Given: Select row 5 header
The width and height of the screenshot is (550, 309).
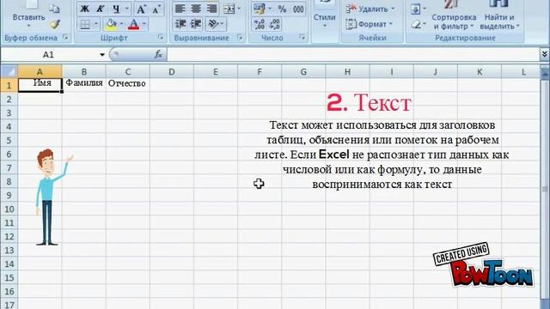Looking at the screenshot, I should click(x=9, y=140).
